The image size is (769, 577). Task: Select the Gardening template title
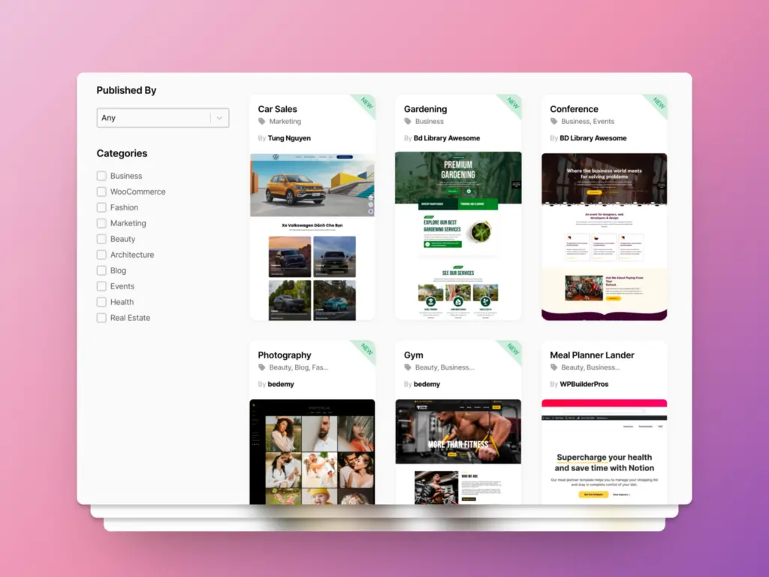click(425, 109)
